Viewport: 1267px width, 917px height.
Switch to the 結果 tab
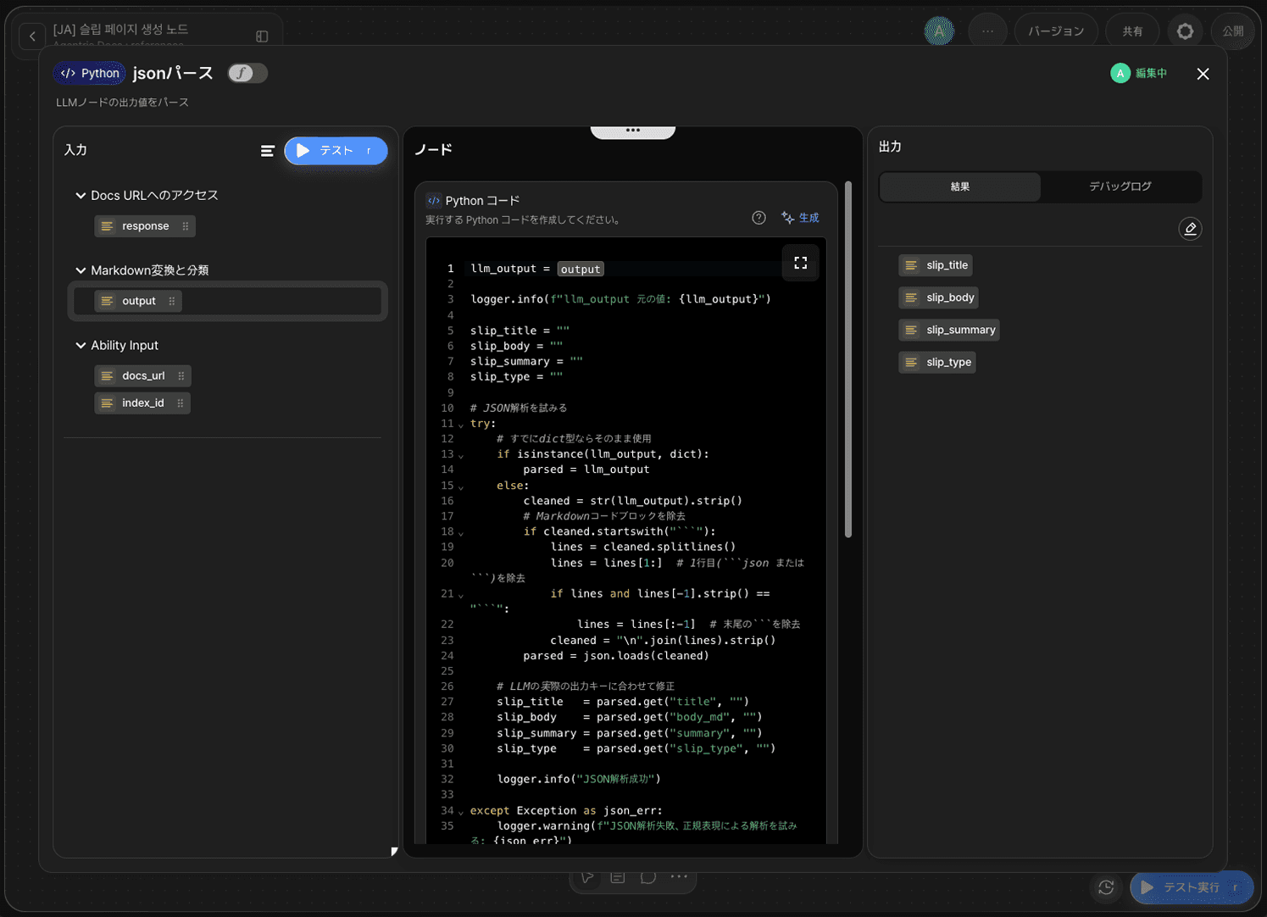click(960, 186)
